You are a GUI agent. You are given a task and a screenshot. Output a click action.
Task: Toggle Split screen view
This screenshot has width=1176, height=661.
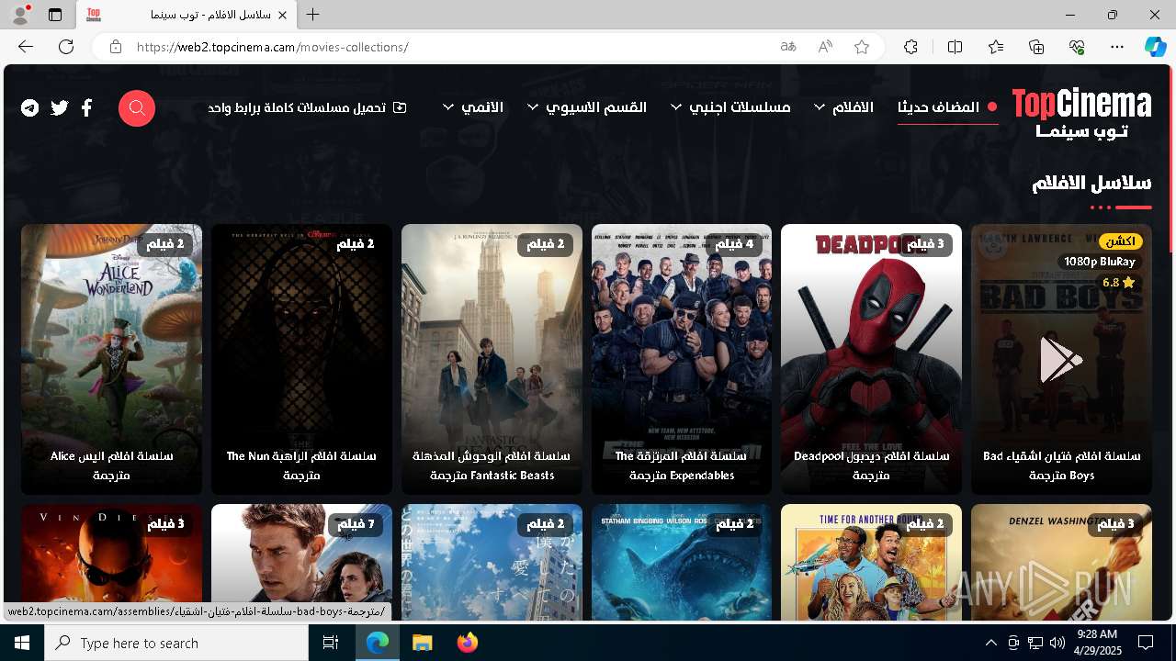point(955,47)
